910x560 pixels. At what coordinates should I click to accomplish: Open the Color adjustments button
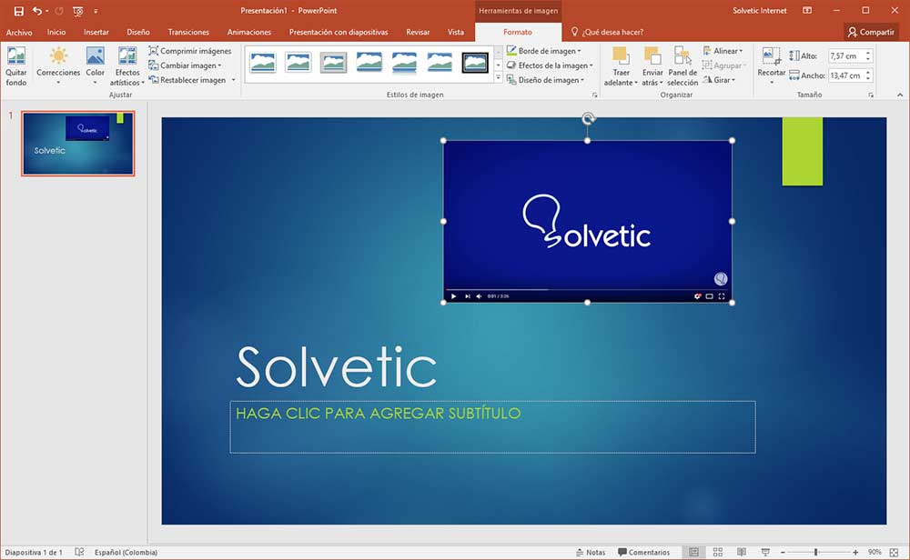96,66
